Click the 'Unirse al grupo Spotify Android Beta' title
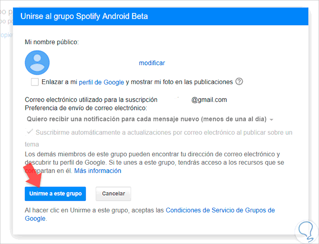 click(84, 16)
